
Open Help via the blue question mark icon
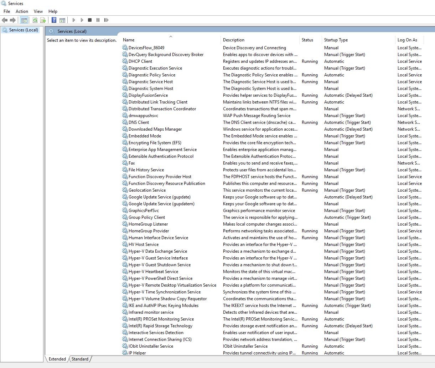point(54,20)
